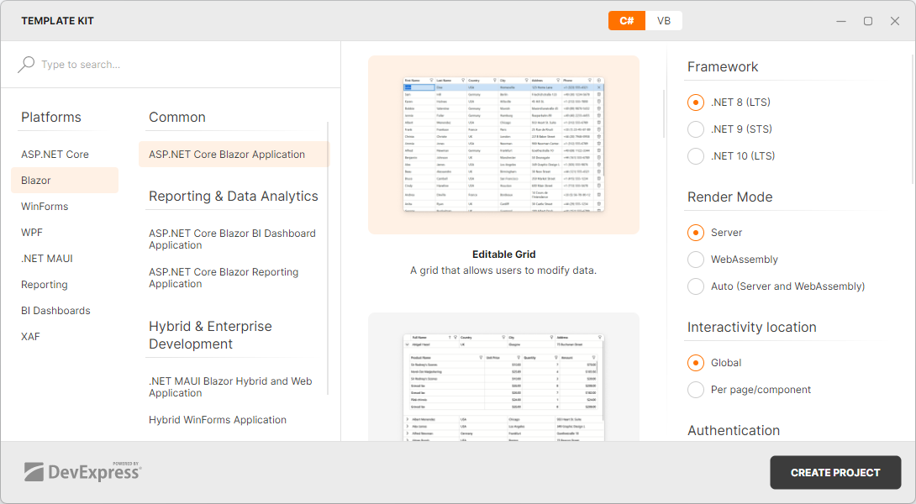Choose WebAssembly render mode
This screenshot has width=916, height=504.
[696, 260]
